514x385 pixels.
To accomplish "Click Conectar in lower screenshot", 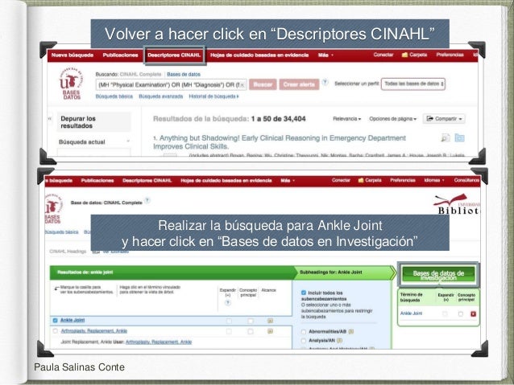I will click(341, 180).
